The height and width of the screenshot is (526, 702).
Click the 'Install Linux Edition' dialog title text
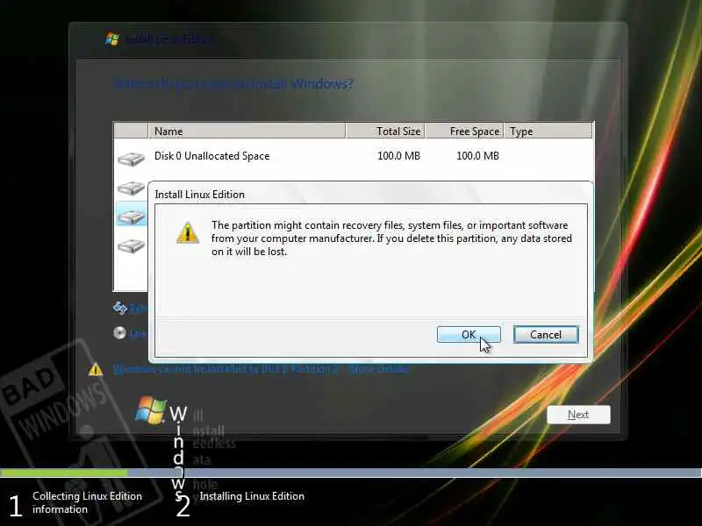click(200, 195)
